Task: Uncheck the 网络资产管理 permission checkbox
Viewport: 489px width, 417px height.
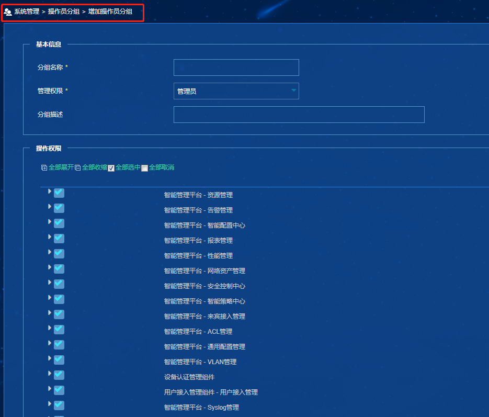Action: [x=59, y=269]
